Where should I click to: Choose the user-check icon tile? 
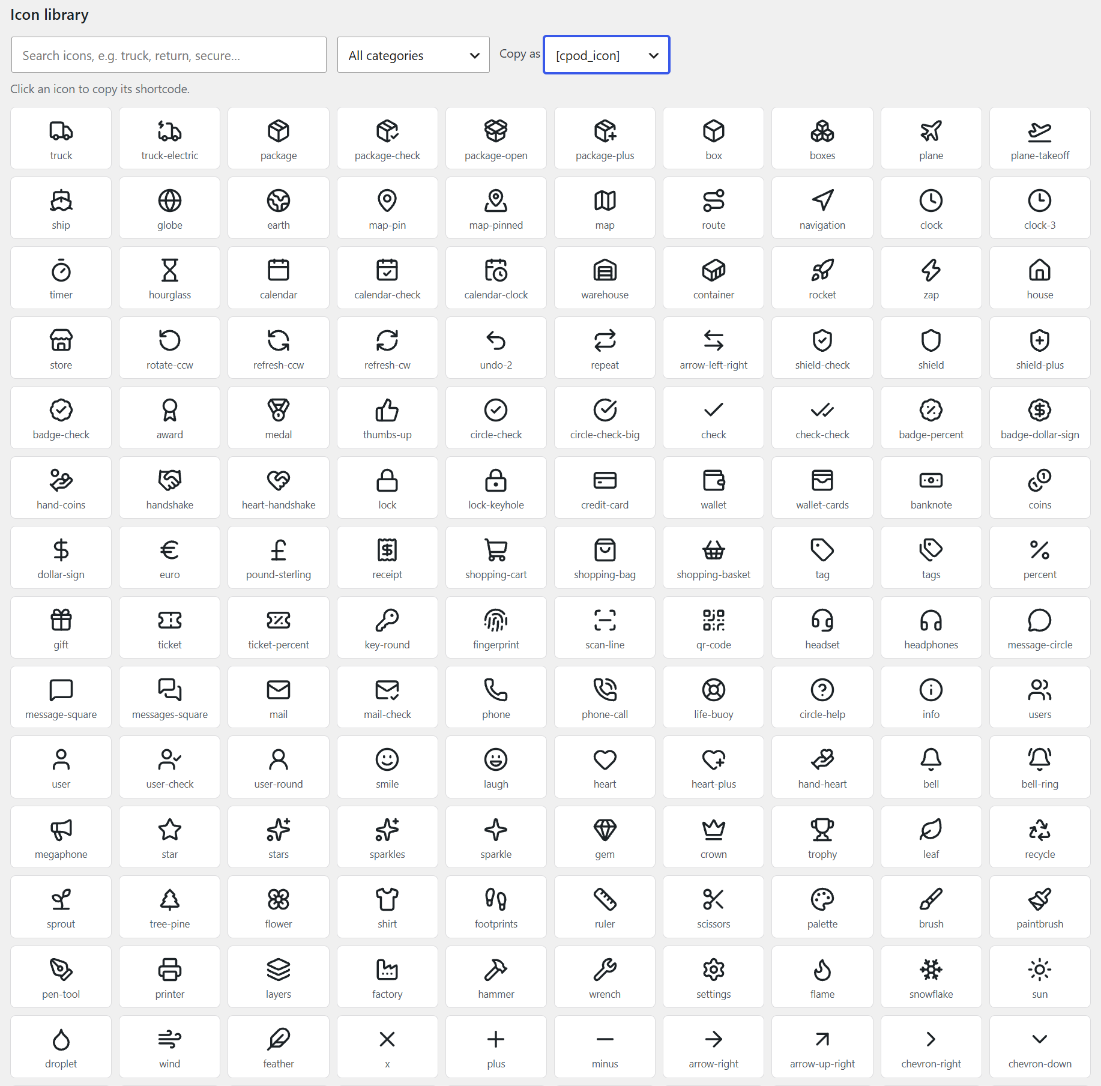point(170,767)
